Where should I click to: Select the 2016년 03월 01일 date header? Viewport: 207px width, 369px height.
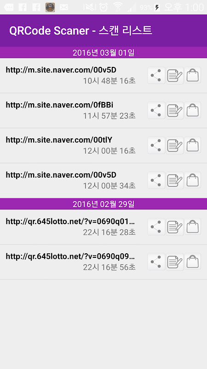coord(103,53)
